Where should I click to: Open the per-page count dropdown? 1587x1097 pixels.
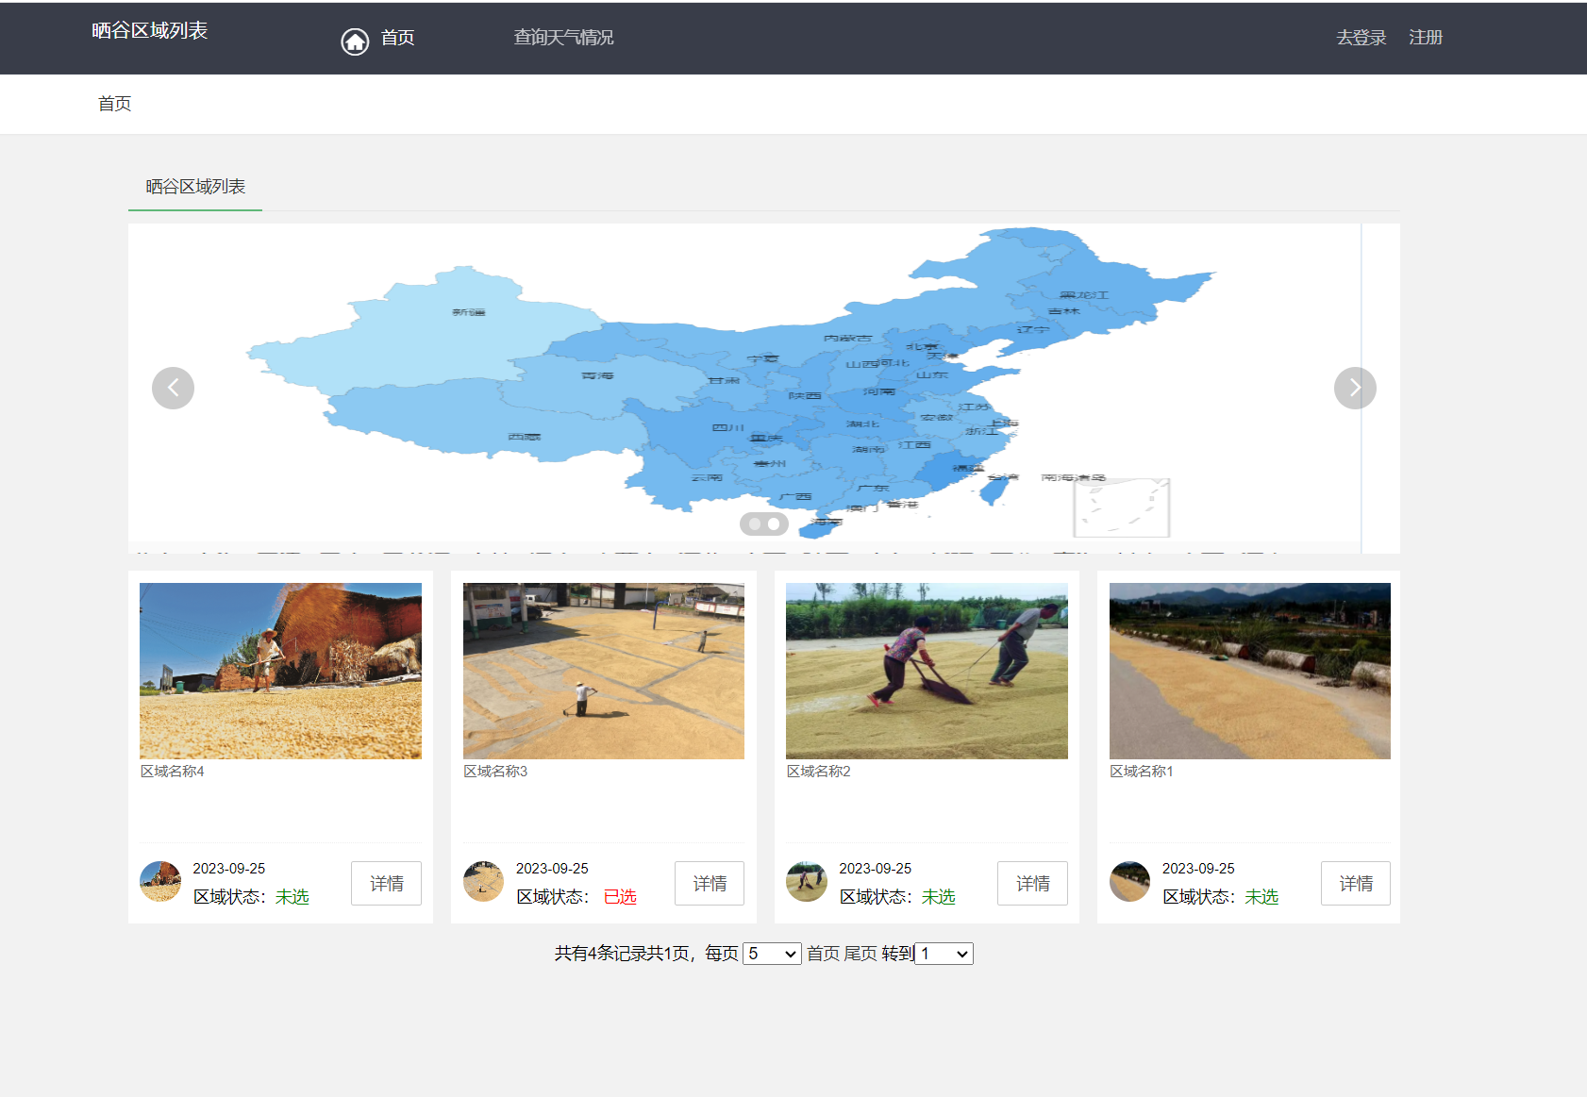coord(772,954)
